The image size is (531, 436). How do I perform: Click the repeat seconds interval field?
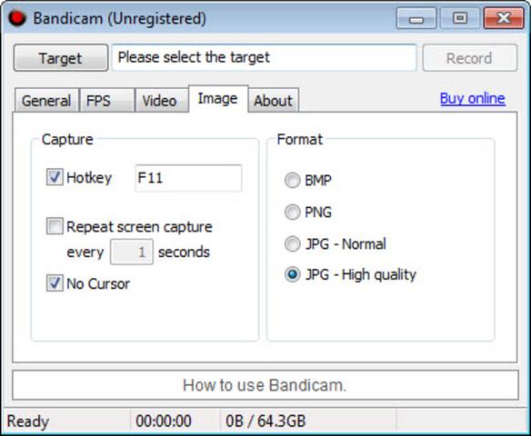(132, 252)
